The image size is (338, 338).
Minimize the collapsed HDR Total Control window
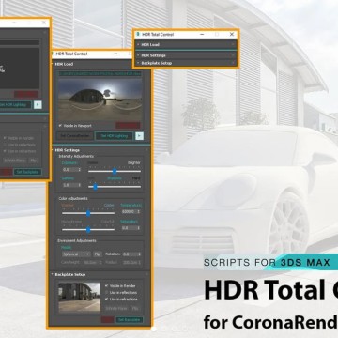[x=202, y=35]
